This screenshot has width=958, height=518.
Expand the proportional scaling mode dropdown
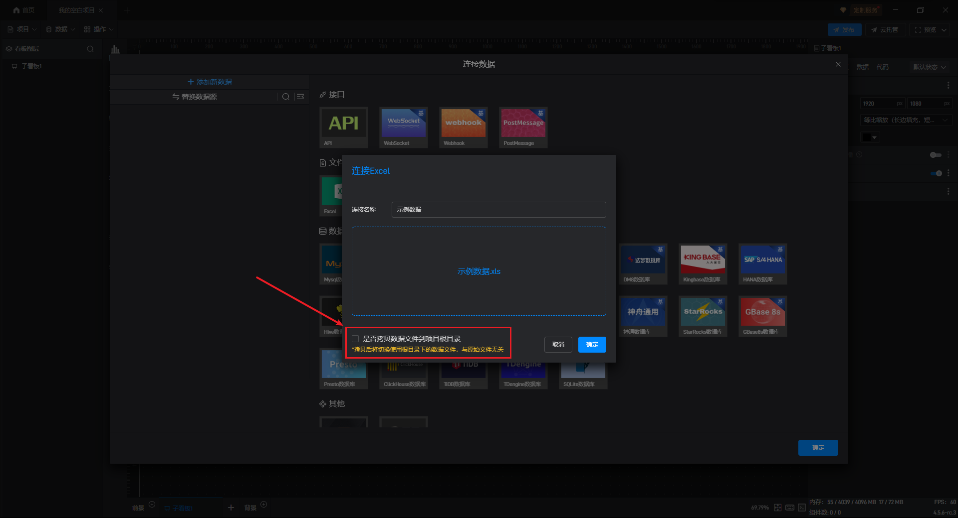click(x=907, y=120)
